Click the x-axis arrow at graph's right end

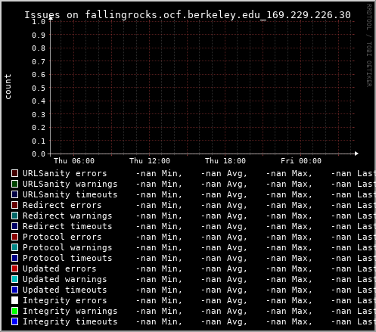(x=356, y=154)
